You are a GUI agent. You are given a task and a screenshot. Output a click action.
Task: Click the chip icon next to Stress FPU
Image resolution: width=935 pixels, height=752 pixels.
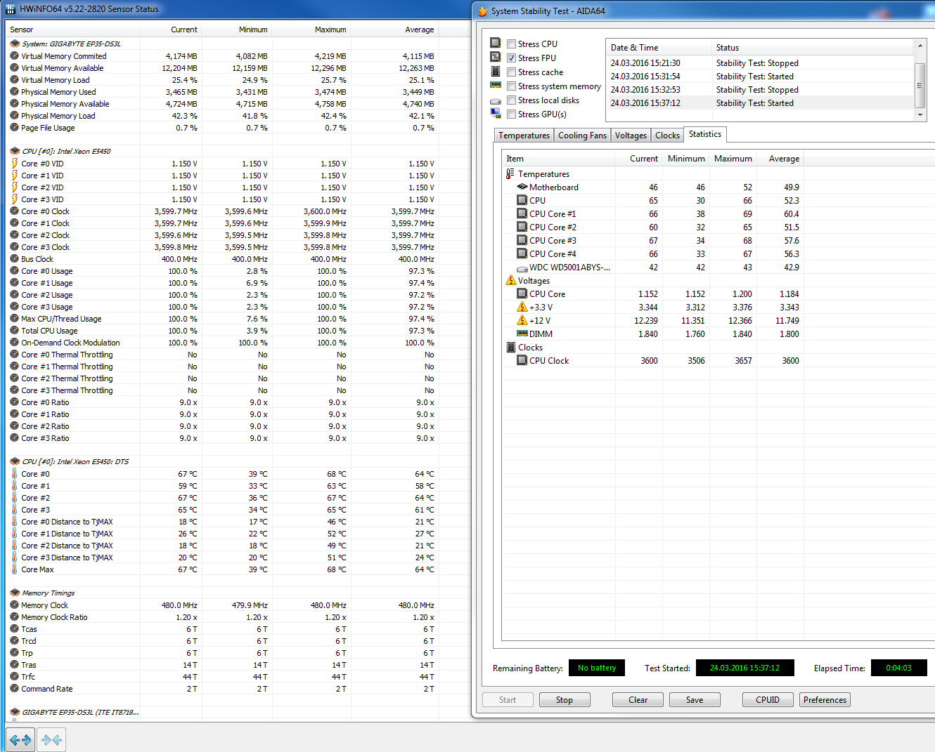point(496,58)
